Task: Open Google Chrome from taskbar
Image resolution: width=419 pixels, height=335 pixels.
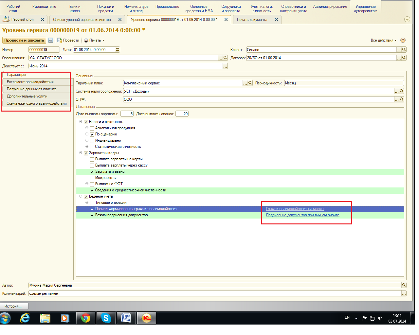Action: pyautogui.click(x=86, y=318)
